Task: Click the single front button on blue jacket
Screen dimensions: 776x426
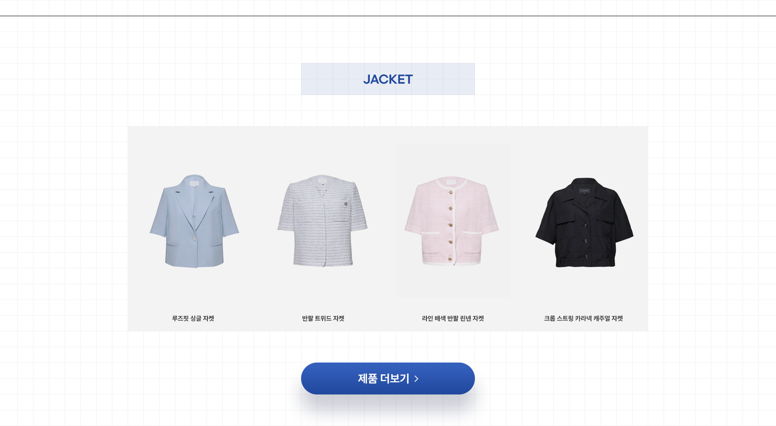Action: (195, 238)
